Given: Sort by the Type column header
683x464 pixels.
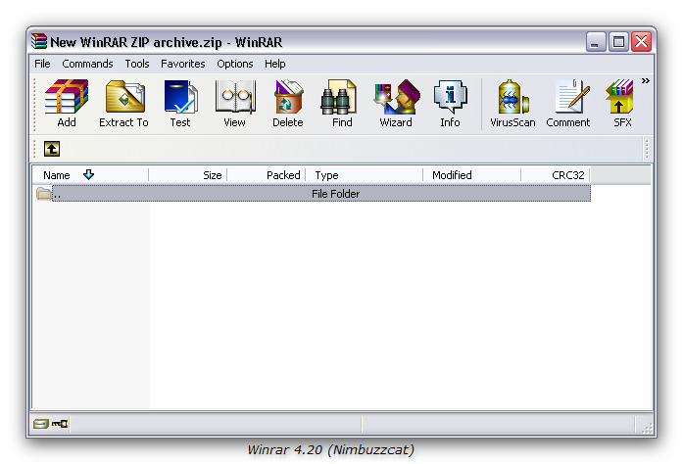Looking at the screenshot, I should tap(365, 175).
